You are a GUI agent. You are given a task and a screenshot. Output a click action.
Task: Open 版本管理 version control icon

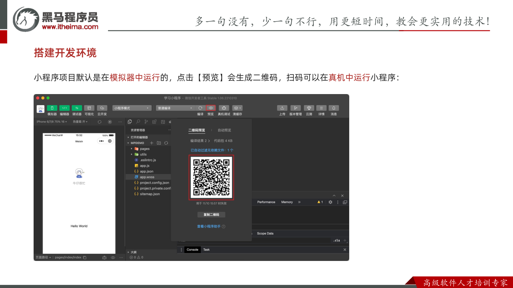point(295,108)
